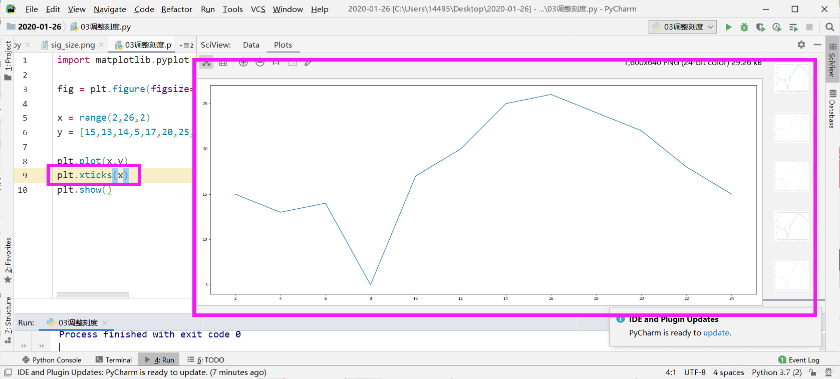
Task: Expand the second collapsed run toolbar chevron
Action: [42, 345]
